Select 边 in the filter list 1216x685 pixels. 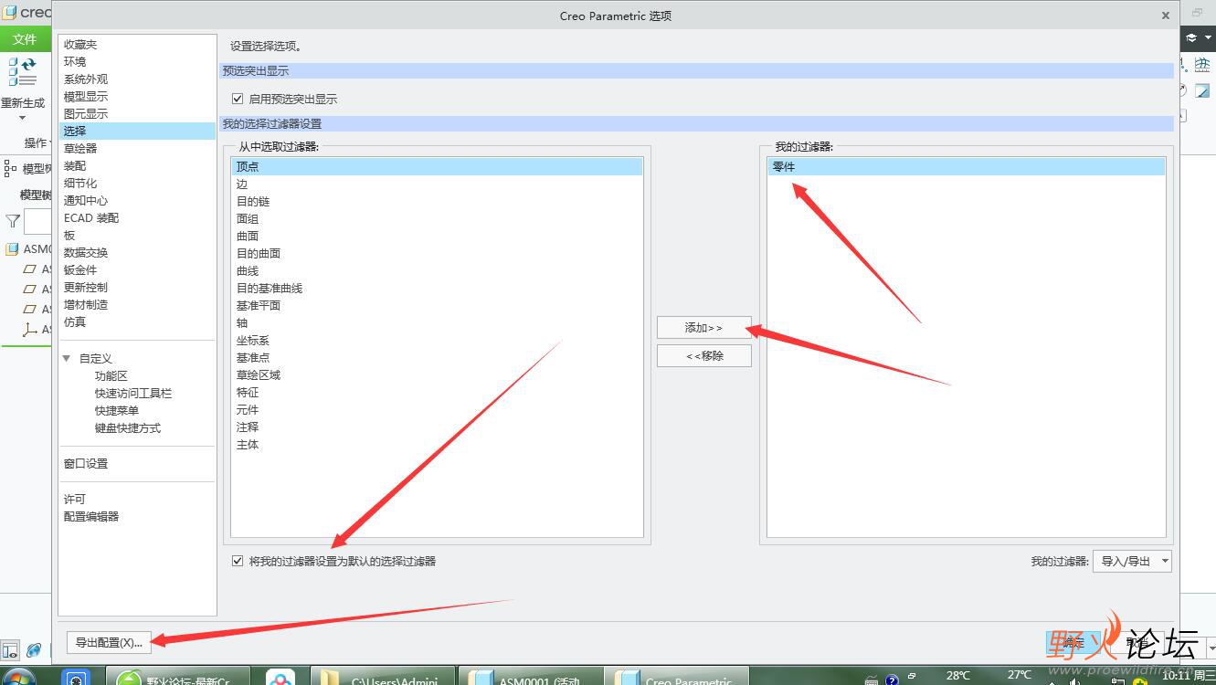(437, 184)
